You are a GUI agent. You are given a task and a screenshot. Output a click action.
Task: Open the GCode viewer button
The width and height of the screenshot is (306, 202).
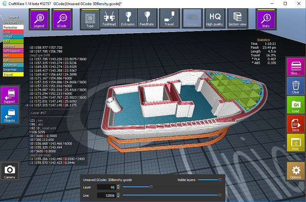pyautogui.click(x=62, y=19)
